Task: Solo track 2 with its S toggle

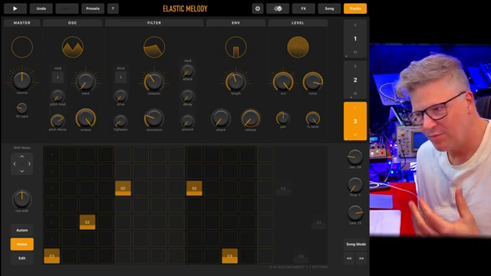Action: pyautogui.click(x=355, y=67)
